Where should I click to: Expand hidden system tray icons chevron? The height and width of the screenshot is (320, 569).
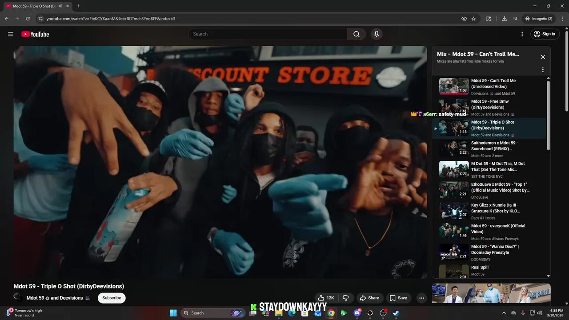point(504,313)
